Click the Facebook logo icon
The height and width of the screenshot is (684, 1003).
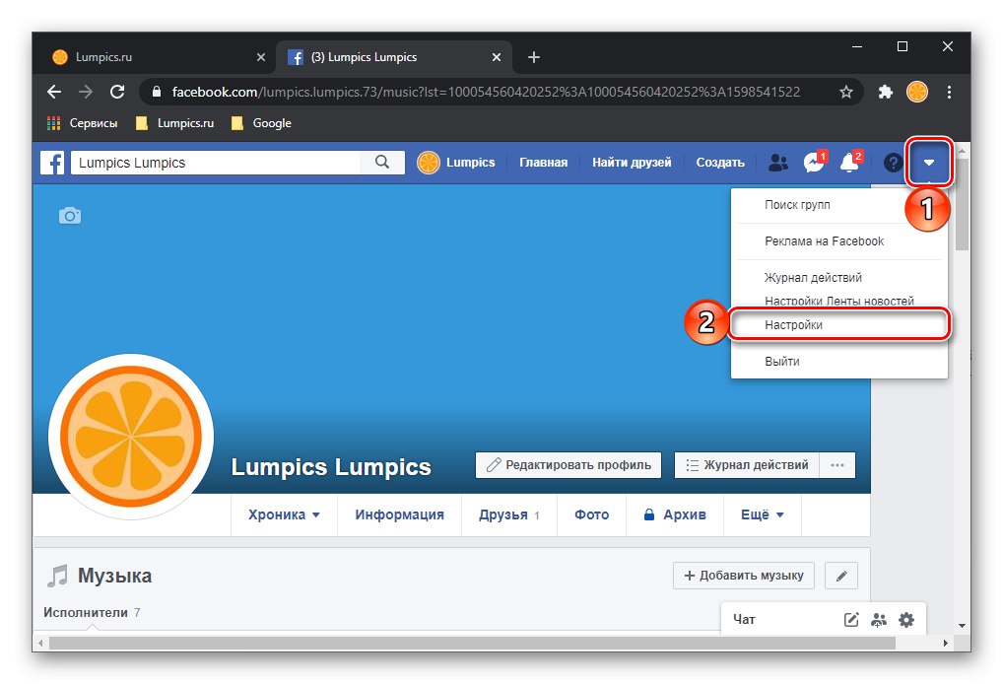coord(52,163)
